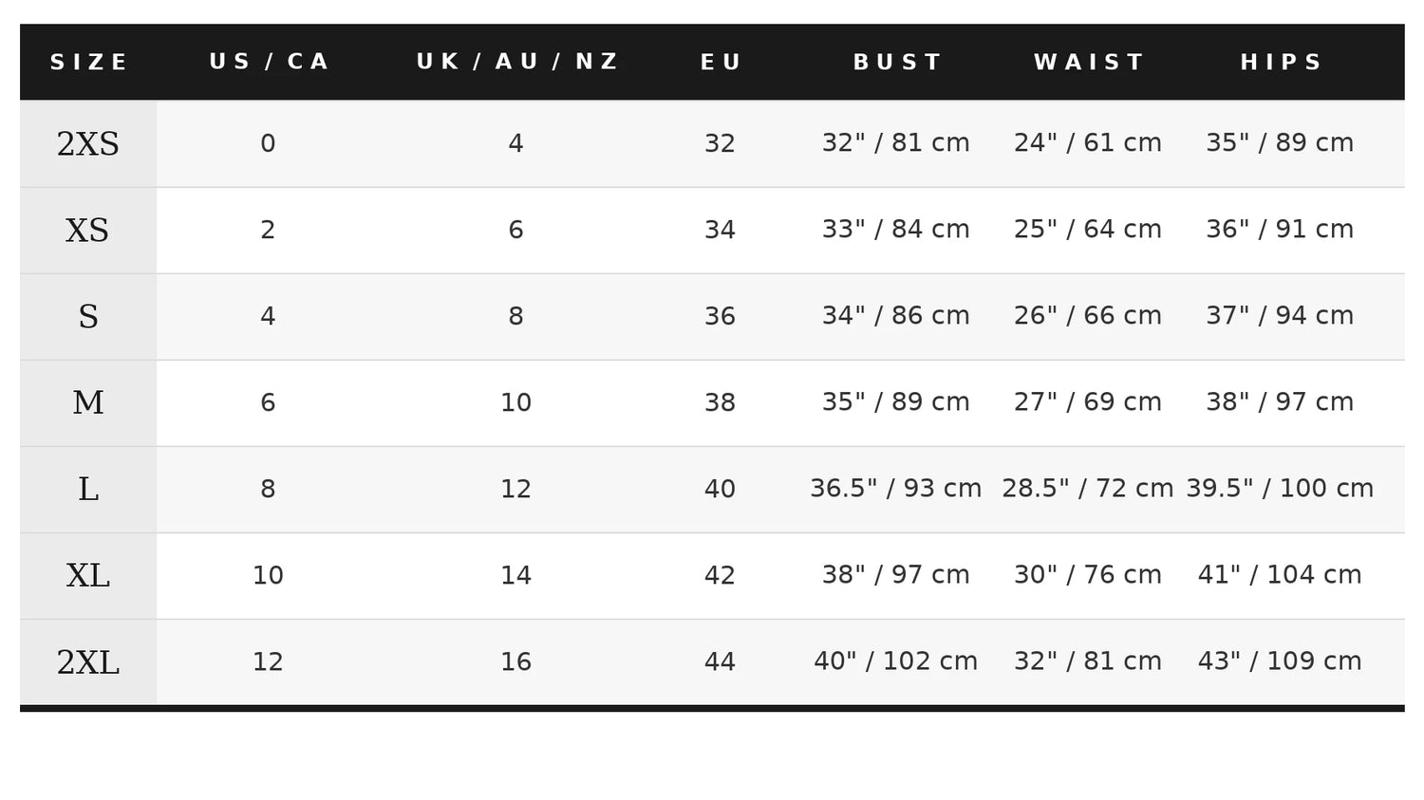Select the HIPS column header
Image resolution: width=1424 pixels, height=800 pixels.
coord(1281,63)
